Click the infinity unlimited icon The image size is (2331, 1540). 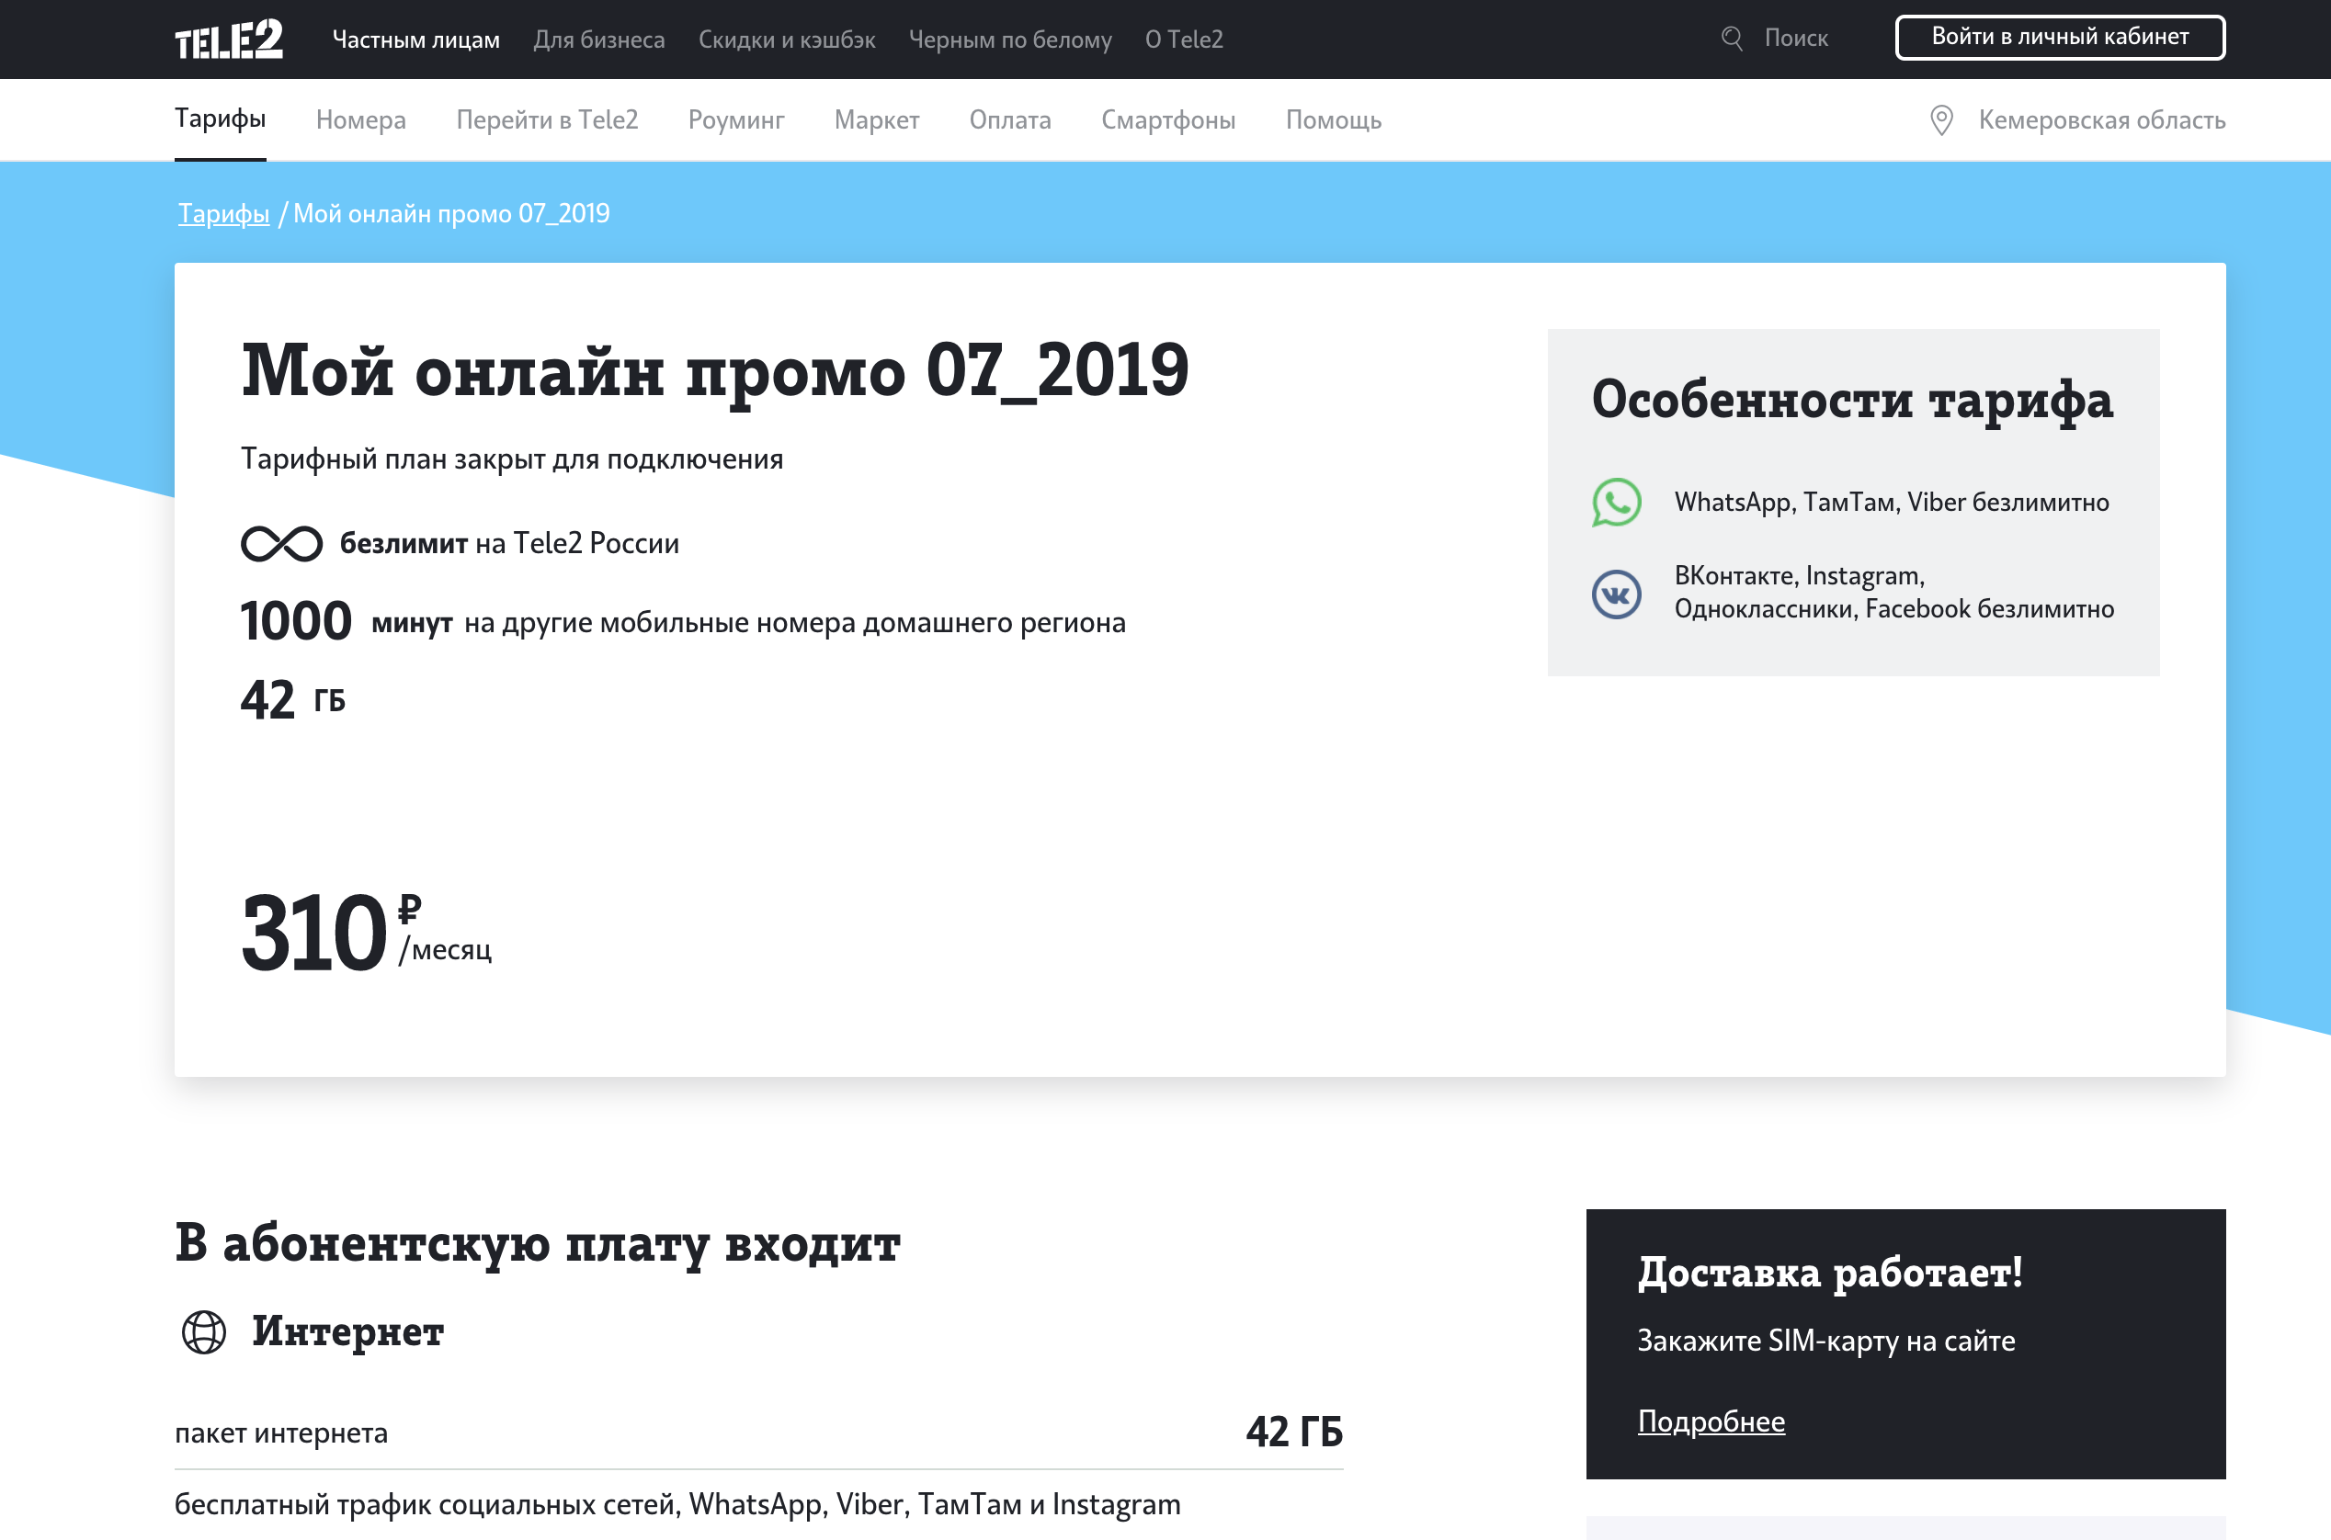282,543
